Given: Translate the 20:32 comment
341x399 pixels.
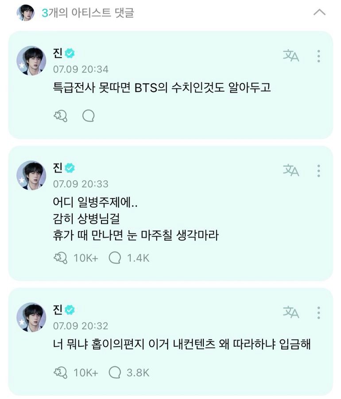Looking at the screenshot, I should click(x=291, y=313).
